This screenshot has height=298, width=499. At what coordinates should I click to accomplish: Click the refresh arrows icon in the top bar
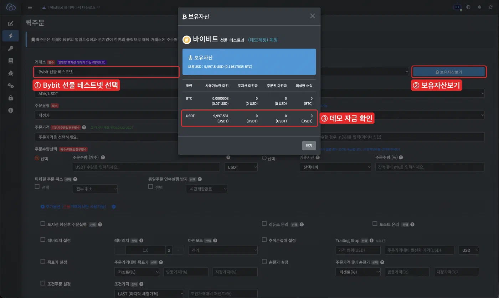(490, 7)
